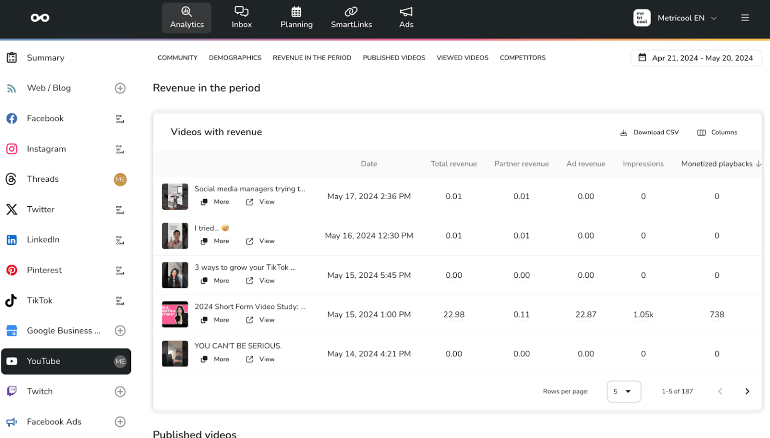Switch to the Demographics tab

coord(235,58)
